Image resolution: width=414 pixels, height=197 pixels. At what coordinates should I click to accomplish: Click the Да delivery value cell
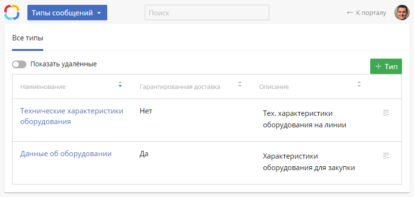144,154
